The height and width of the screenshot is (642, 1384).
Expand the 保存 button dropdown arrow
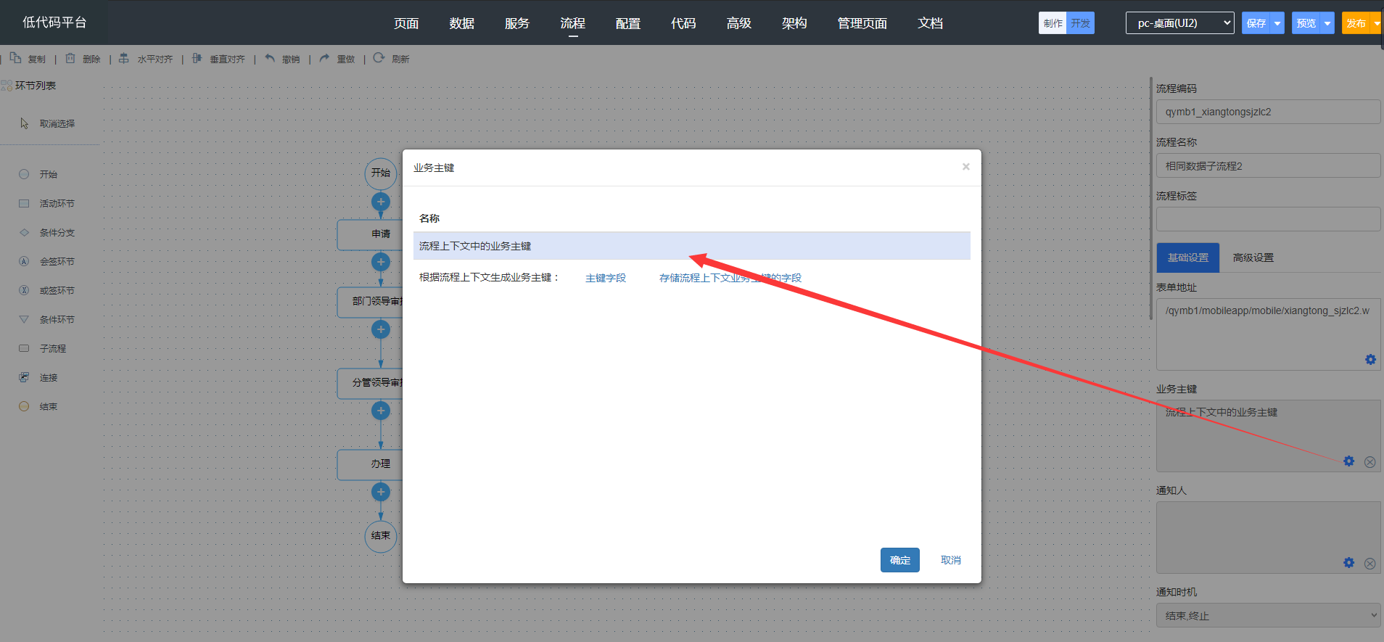(1277, 23)
